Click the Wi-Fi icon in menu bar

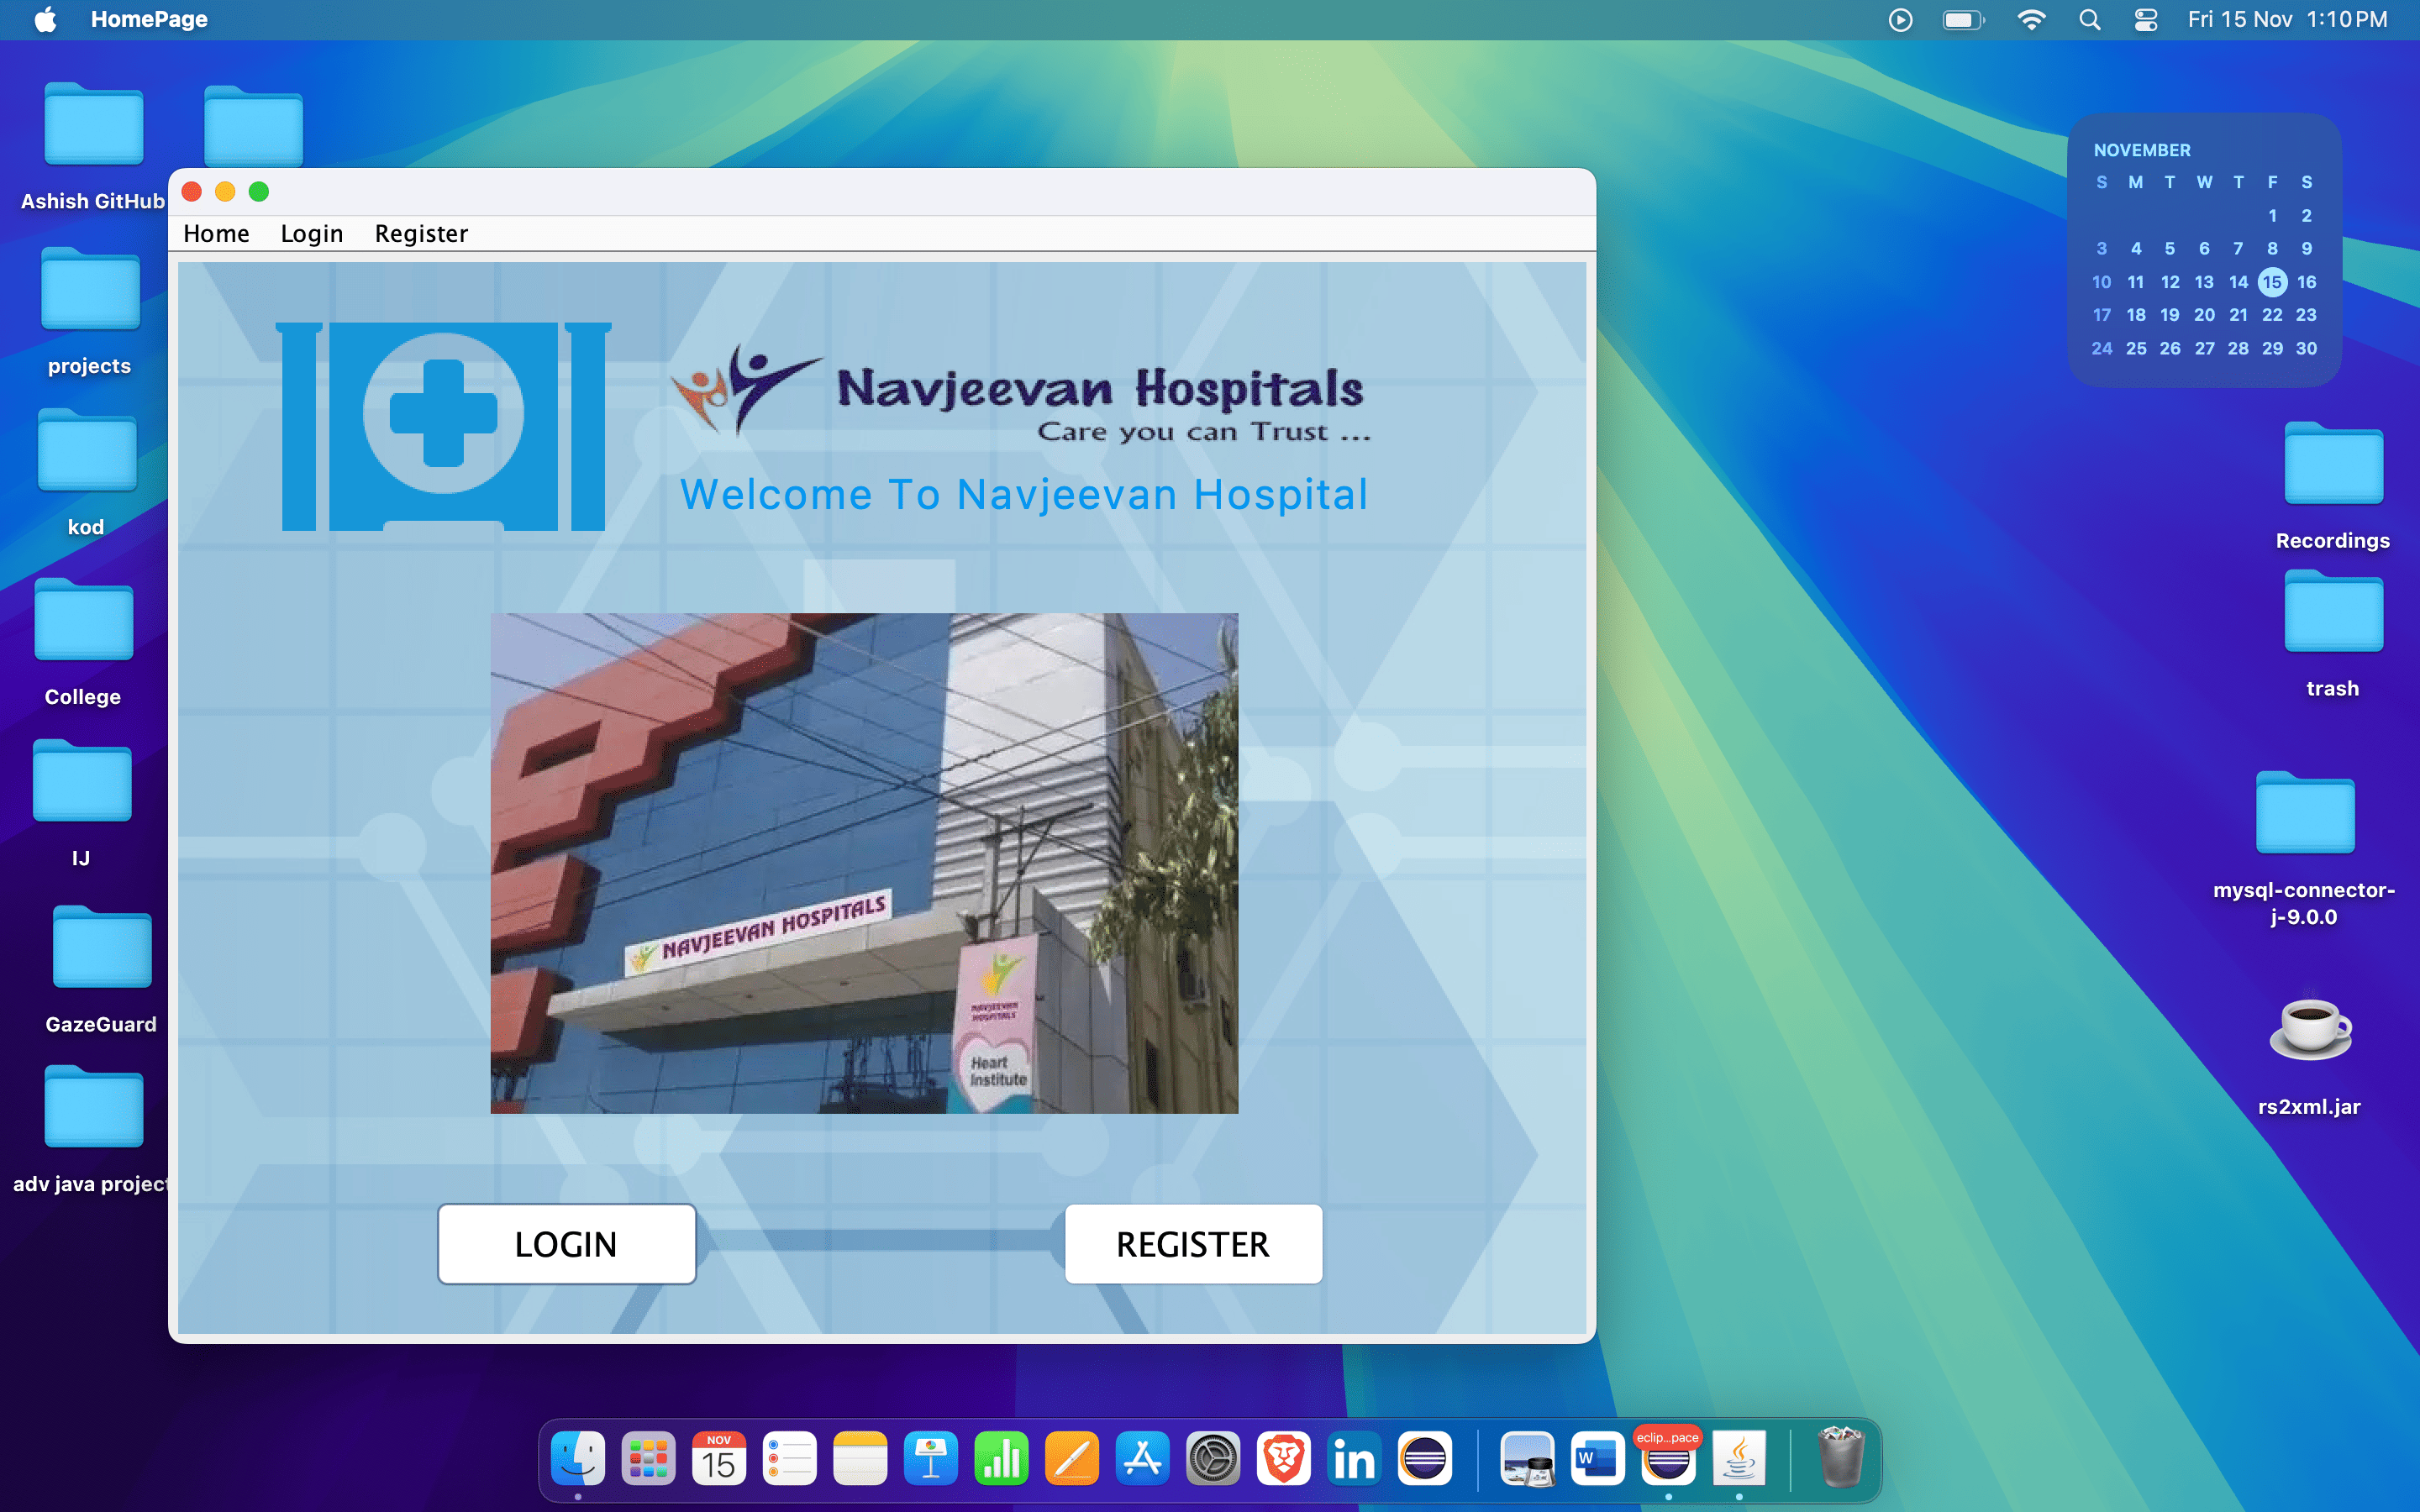(2032, 19)
